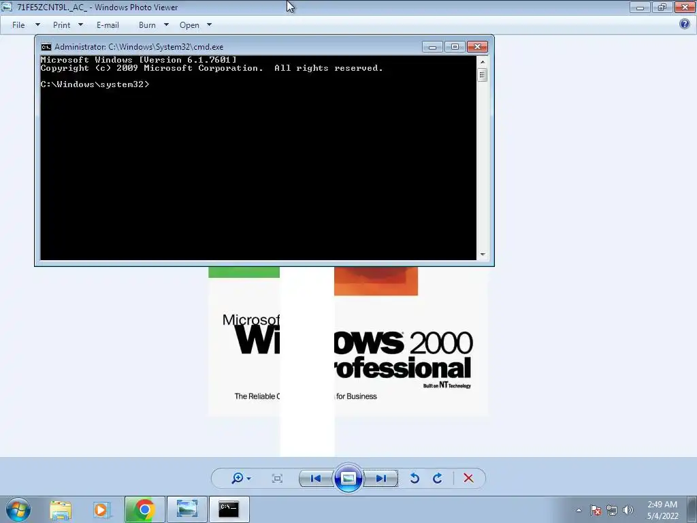The image size is (697, 523).
Task: Click the Show desktop strip
Action: click(x=692, y=509)
